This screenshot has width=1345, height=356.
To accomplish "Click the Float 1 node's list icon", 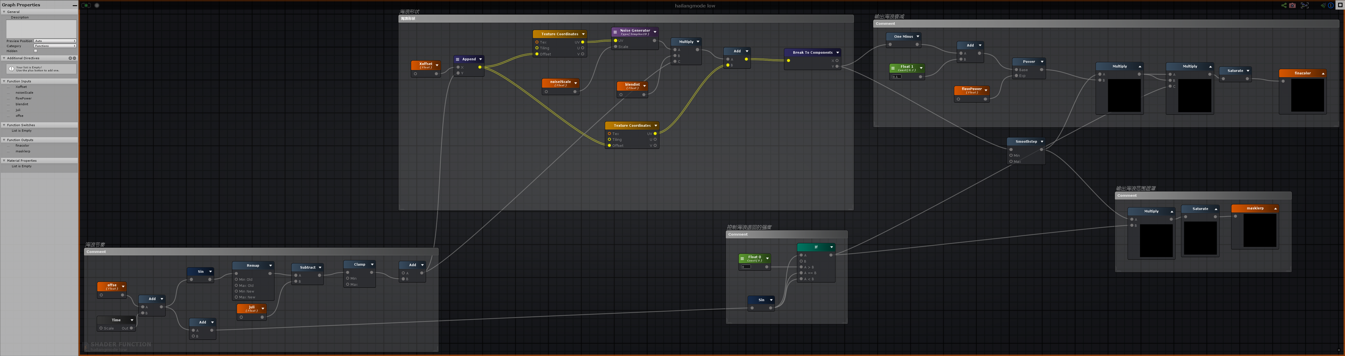I will click(893, 68).
